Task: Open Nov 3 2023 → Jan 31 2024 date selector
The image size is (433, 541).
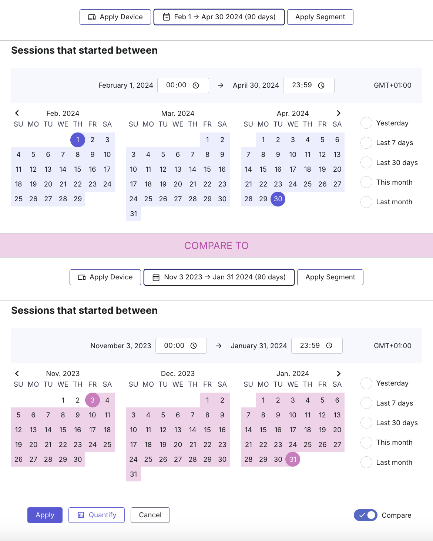Action: (x=219, y=277)
